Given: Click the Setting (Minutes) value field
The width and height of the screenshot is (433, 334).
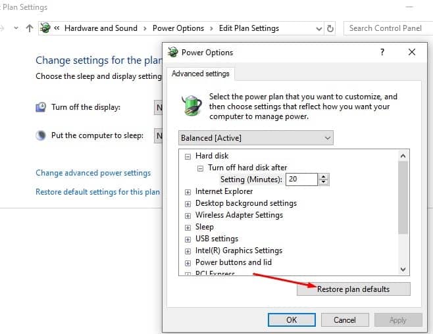Looking at the screenshot, I should (301, 179).
